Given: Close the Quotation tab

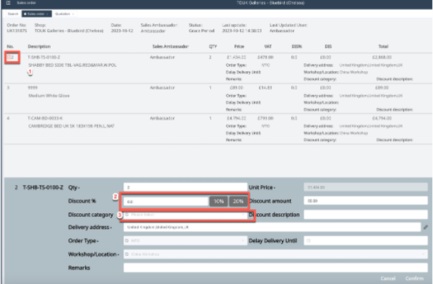Looking at the screenshot, I should click(74, 14).
